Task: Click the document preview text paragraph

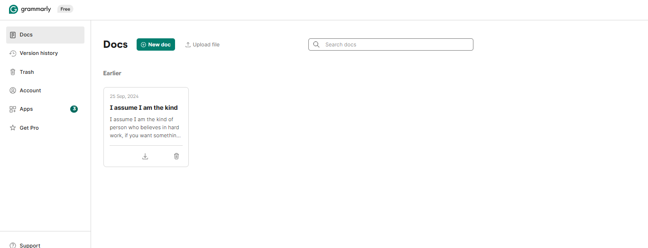Action: tap(145, 127)
